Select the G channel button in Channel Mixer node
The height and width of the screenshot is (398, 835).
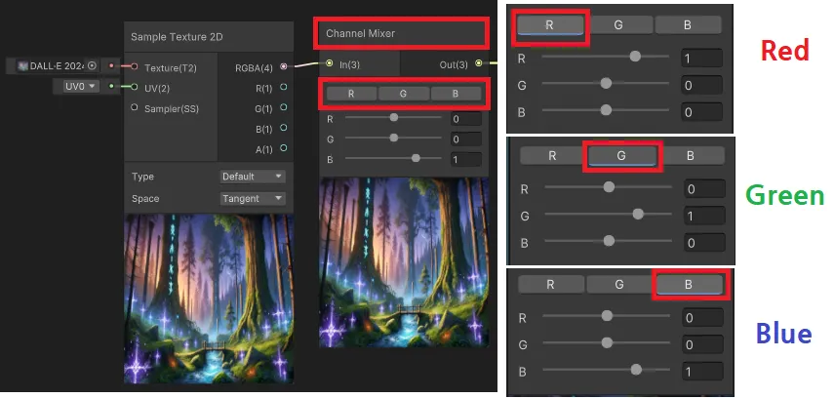coord(403,94)
